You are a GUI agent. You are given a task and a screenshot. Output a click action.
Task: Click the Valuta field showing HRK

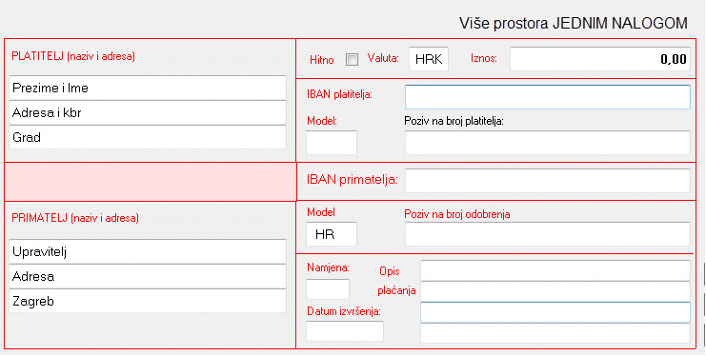pyautogui.click(x=429, y=59)
